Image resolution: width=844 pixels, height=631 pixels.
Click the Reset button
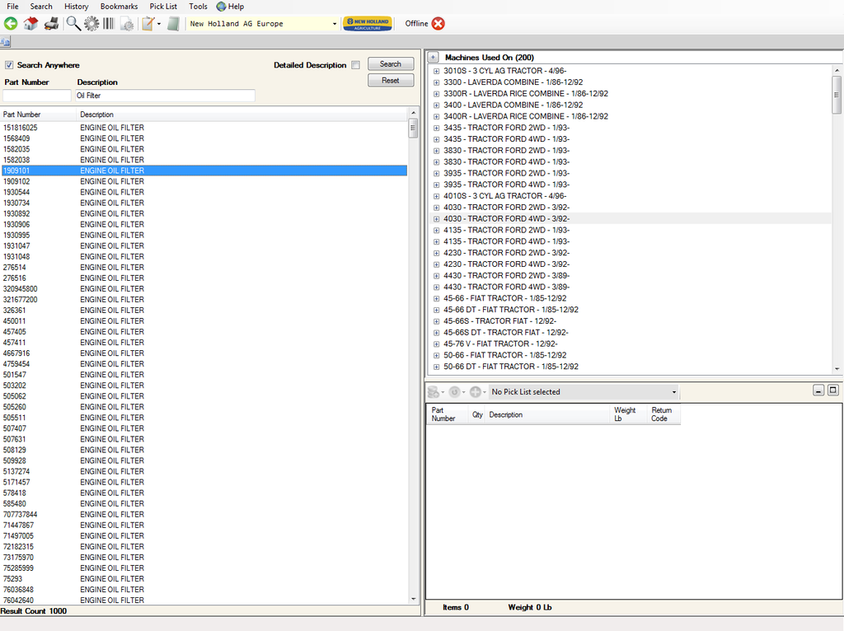pyautogui.click(x=391, y=80)
